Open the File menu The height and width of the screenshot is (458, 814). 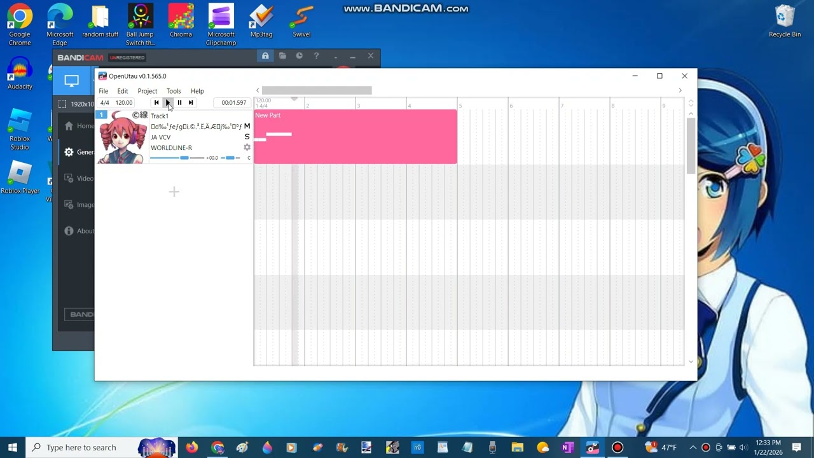point(104,91)
